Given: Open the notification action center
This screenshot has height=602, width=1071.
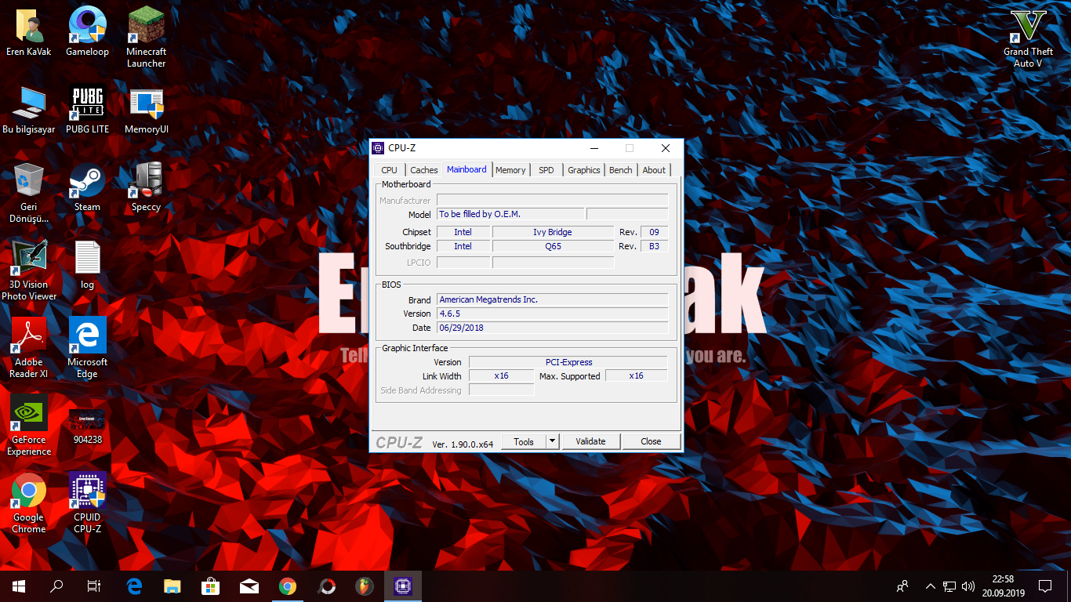Looking at the screenshot, I should coord(1044,586).
